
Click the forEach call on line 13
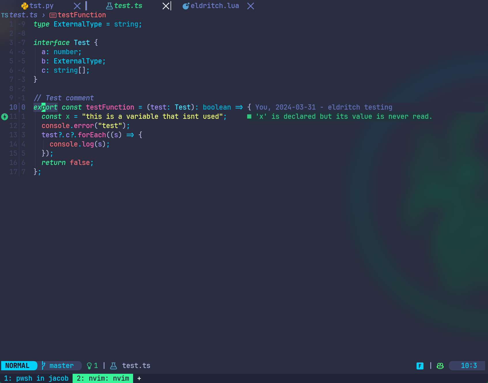pyautogui.click(x=92, y=135)
